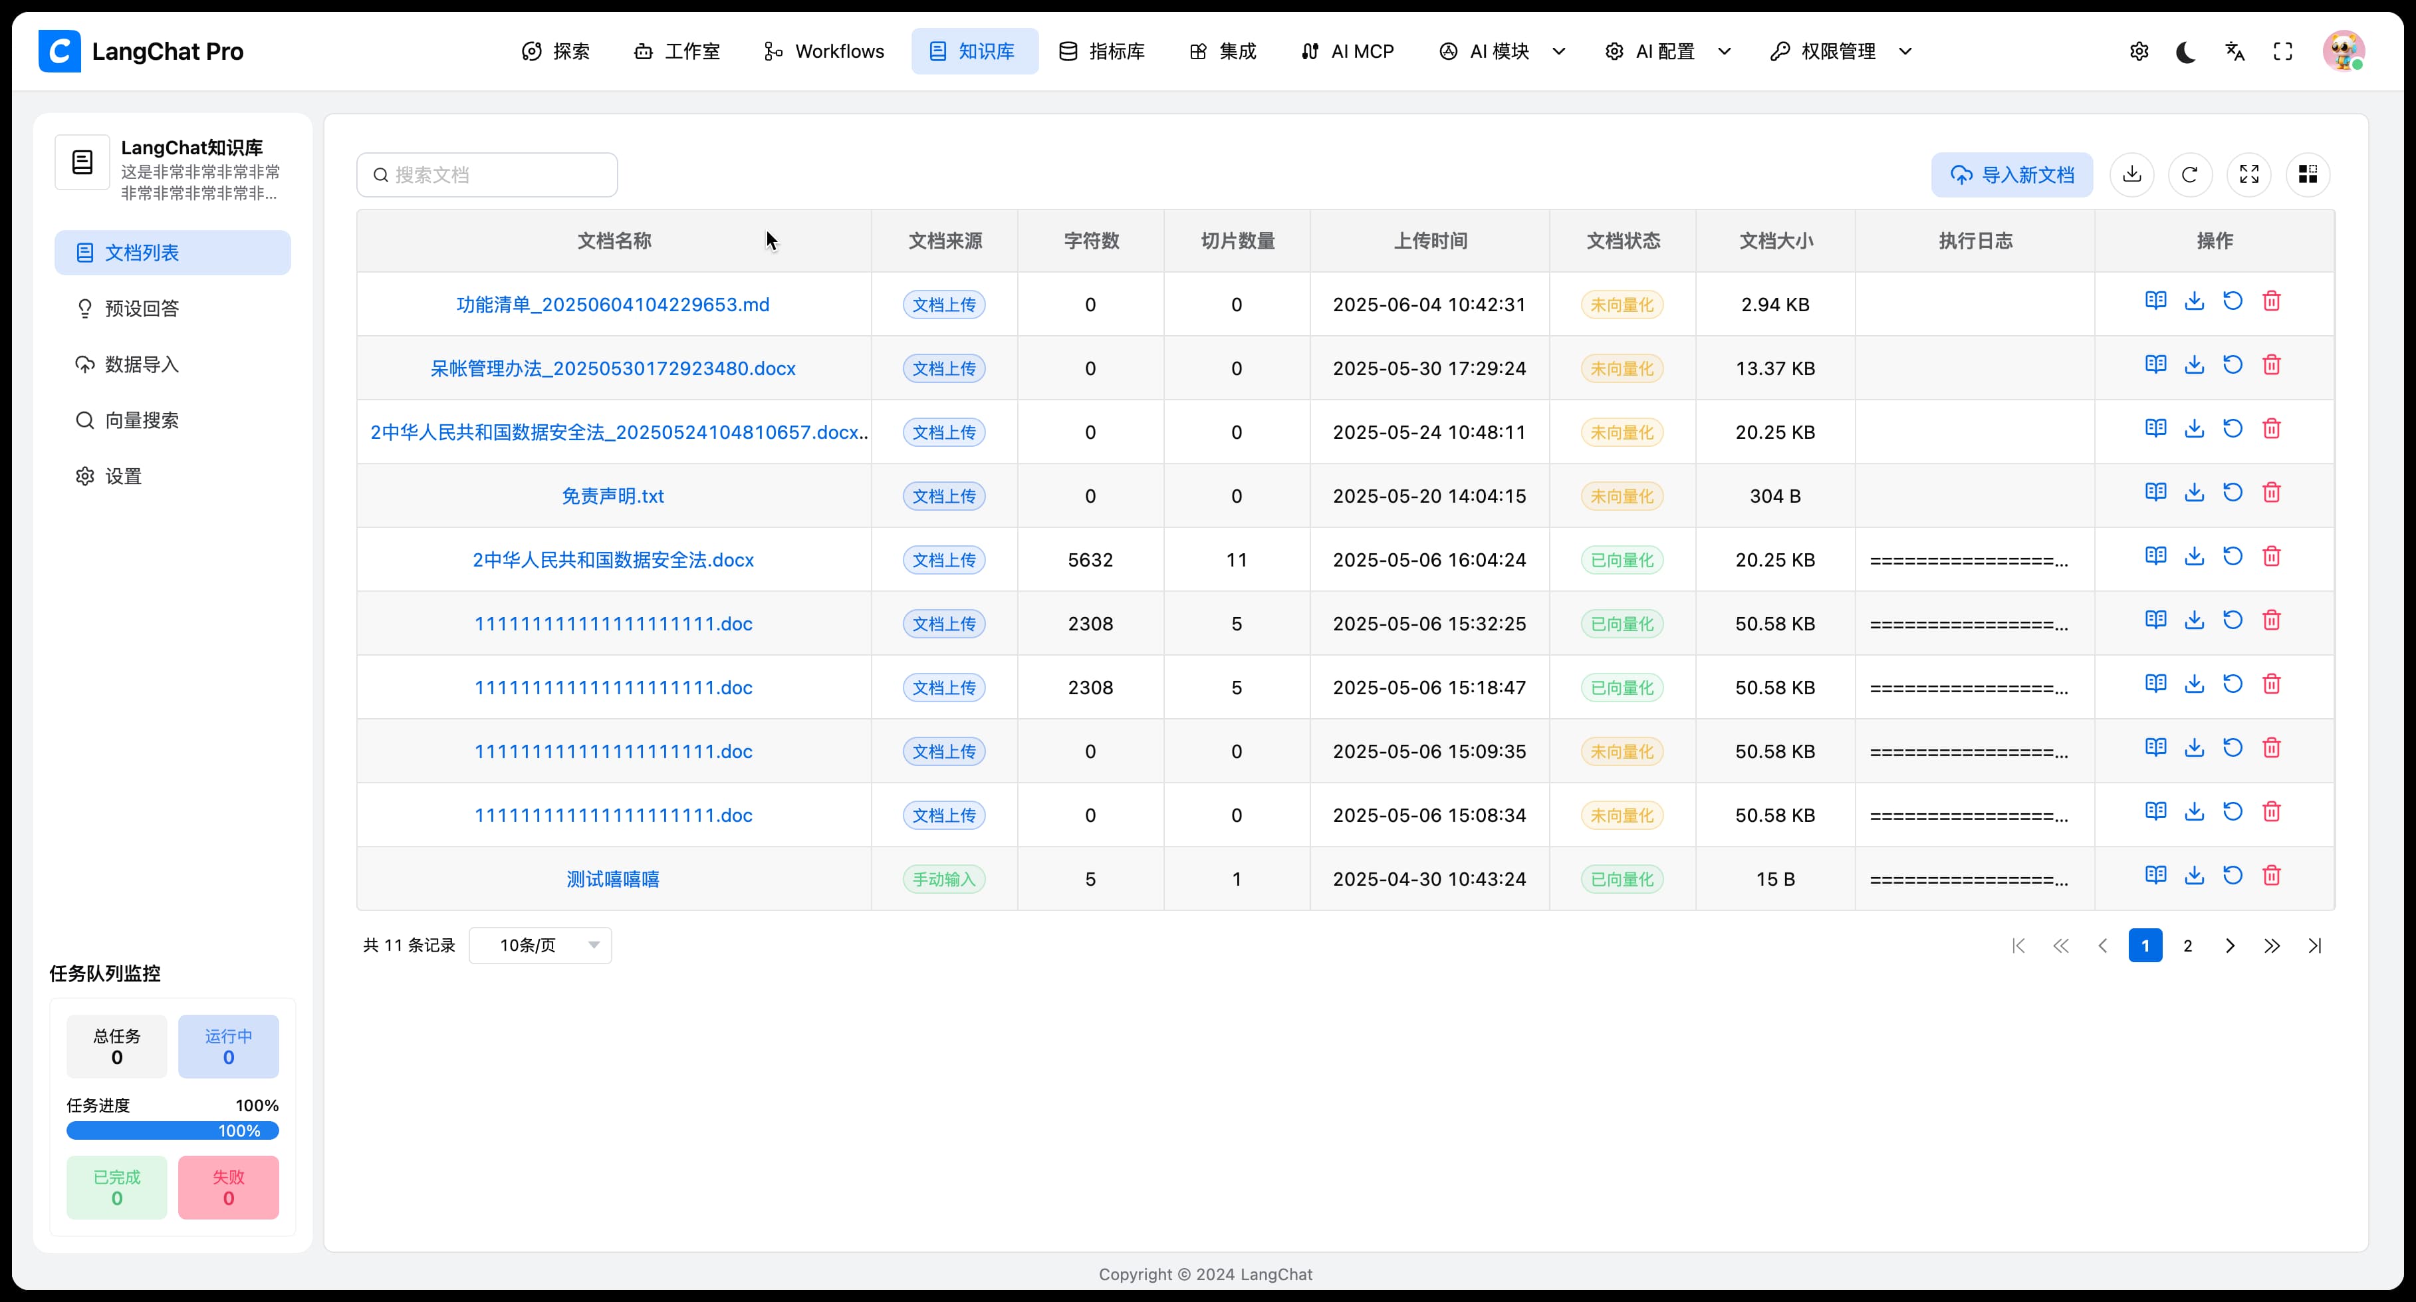Re-vectorize document uploaded 15:32:25

click(x=2233, y=619)
